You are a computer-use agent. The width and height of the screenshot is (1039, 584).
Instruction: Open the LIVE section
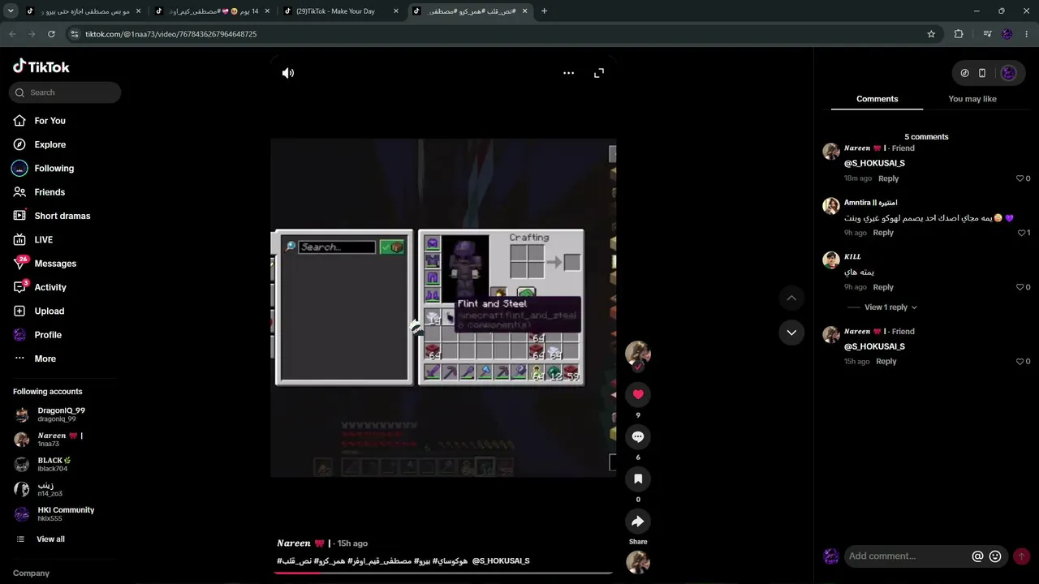(x=43, y=240)
